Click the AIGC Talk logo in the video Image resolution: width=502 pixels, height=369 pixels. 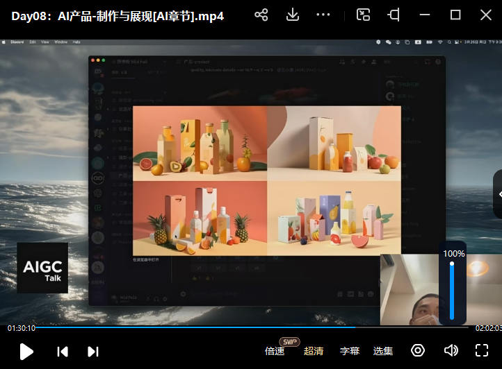(x=43, y=268)
